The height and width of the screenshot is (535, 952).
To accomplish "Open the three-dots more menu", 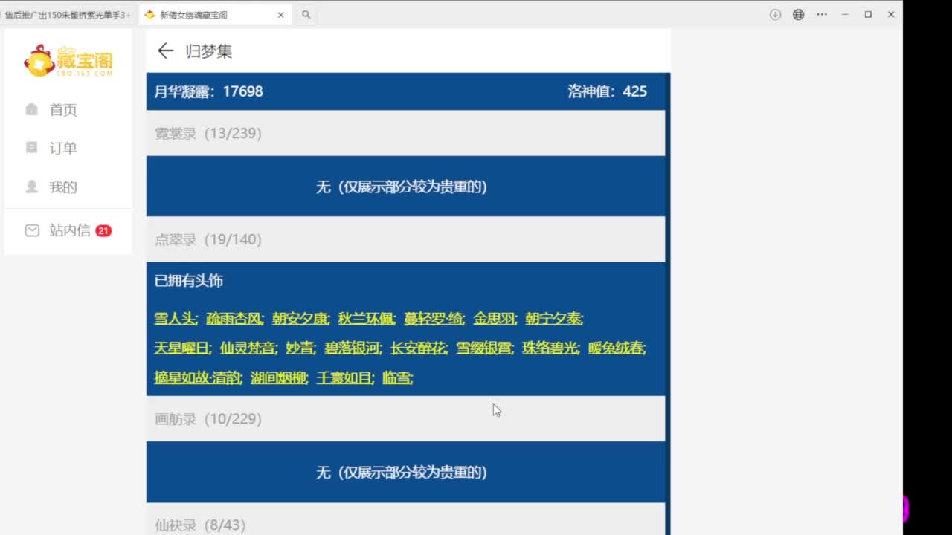I will [822, 14].
